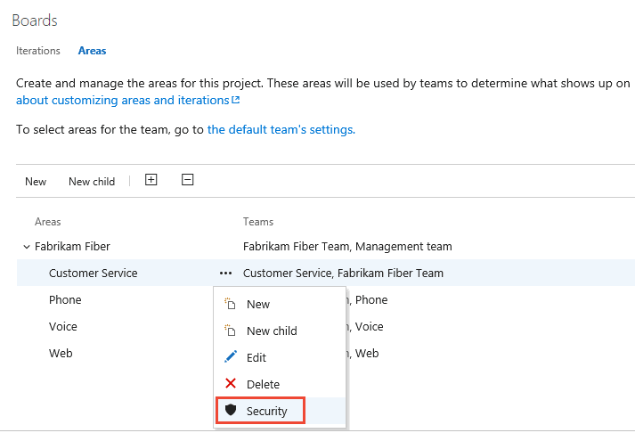Screen dimensions: 635x433
Task: Click the red X delete icon
Action: point(231,384)
